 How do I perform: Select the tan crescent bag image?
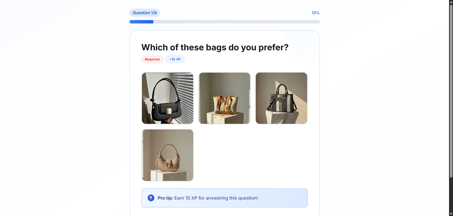[x=167, y=155]
